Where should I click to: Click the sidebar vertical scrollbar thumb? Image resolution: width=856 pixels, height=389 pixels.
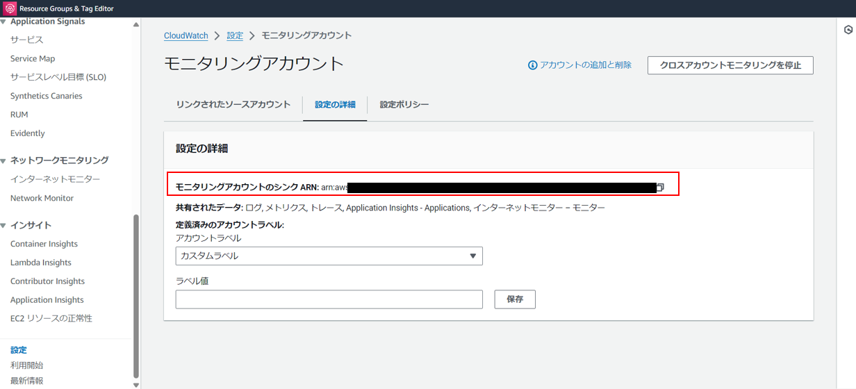pyautogui.click(x=136, y=296)
